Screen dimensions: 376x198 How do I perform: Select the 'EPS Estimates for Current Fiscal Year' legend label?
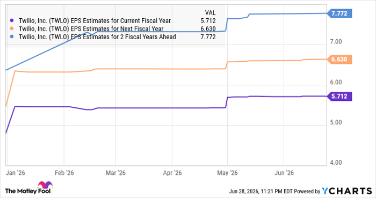coord(95,21)
